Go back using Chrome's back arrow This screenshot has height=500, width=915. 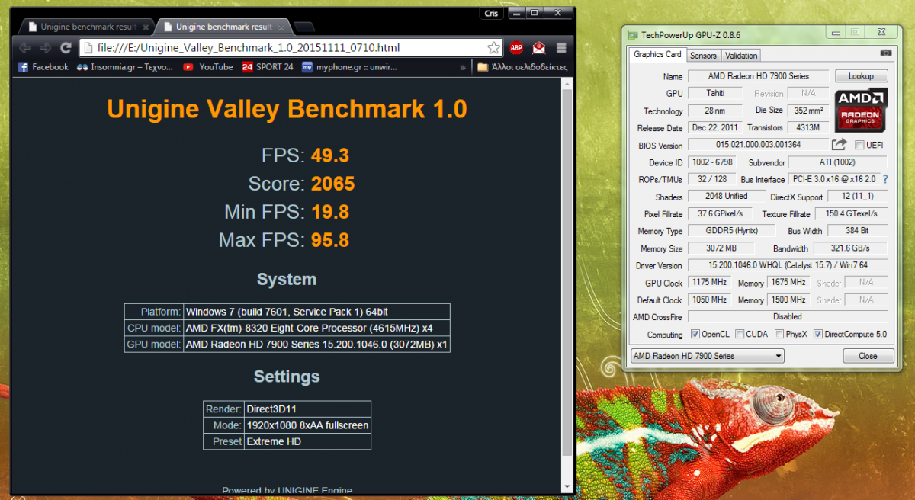click(24, 48)
